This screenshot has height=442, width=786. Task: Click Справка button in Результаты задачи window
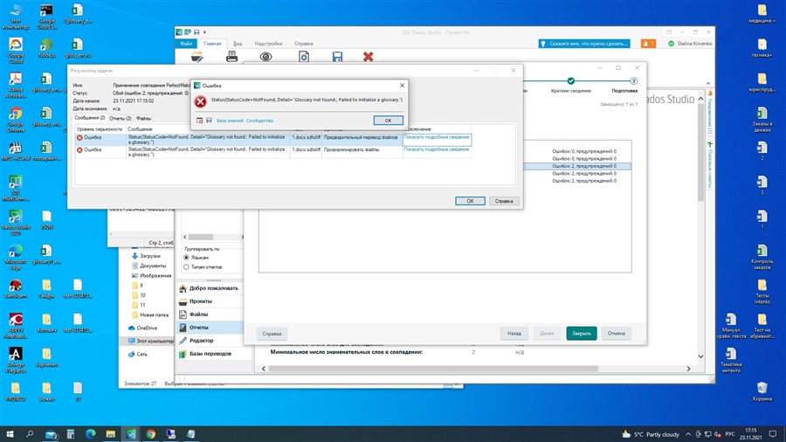click(504, 201)
